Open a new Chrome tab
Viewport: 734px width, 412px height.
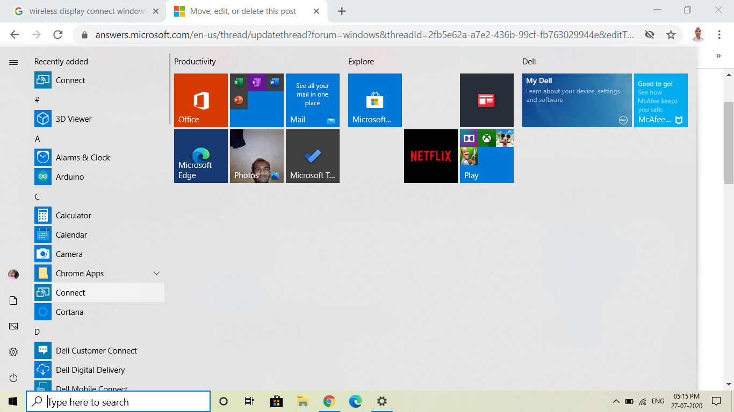click(x=342, y=11)
